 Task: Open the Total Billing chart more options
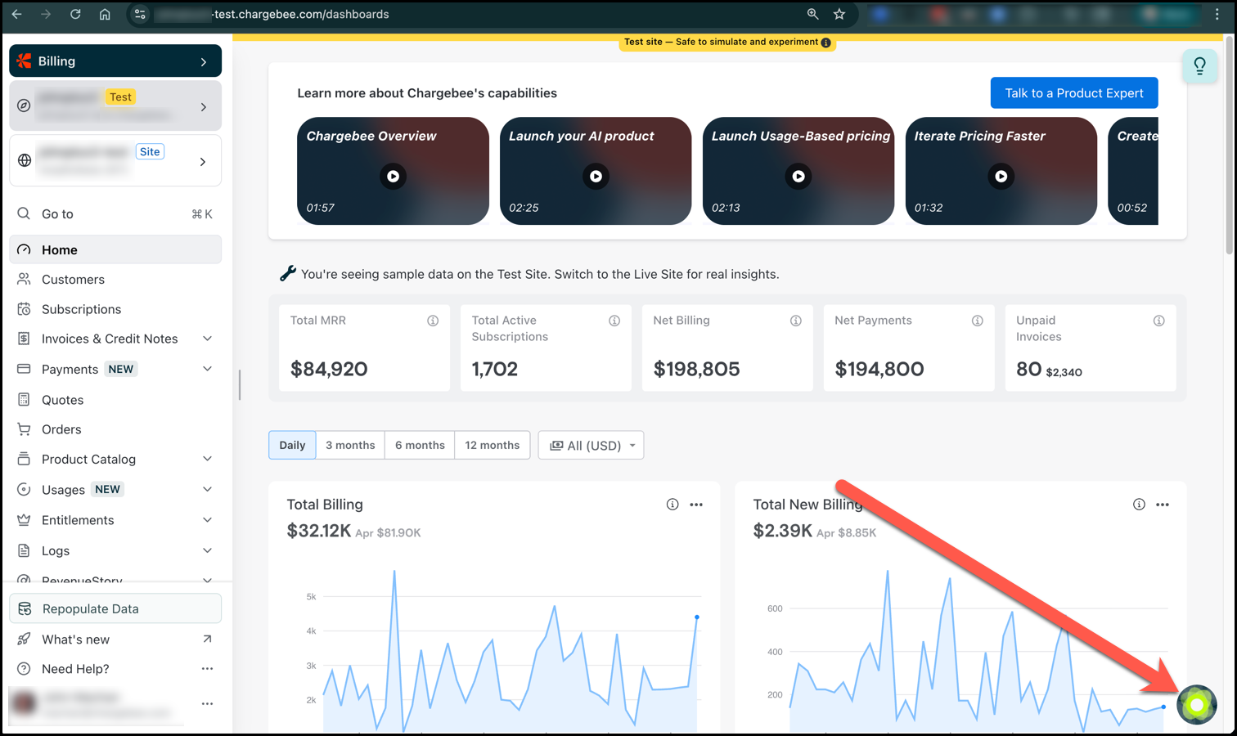pyautogui.click(x=696, y=505)
